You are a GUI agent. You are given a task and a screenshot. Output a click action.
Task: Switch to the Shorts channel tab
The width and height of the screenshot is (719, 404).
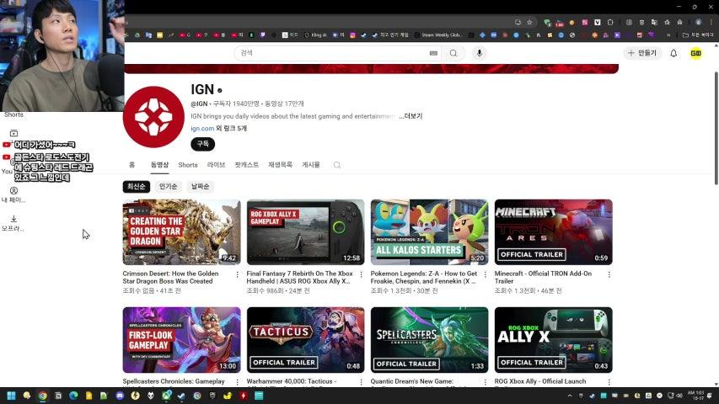coord(187,164)
